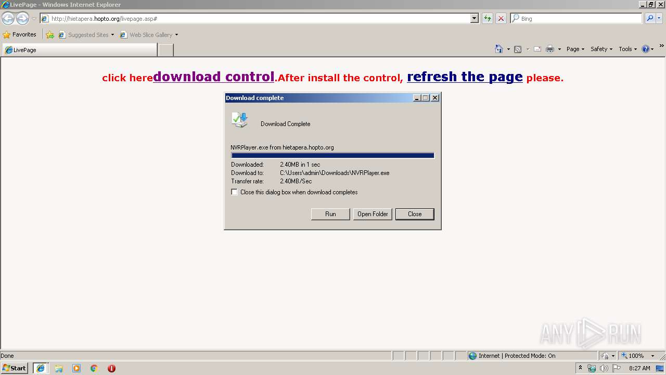The height and width of the screenshot is (375, 666).
Task: Open Favorites star button
Action: click(x=20, y=34)
